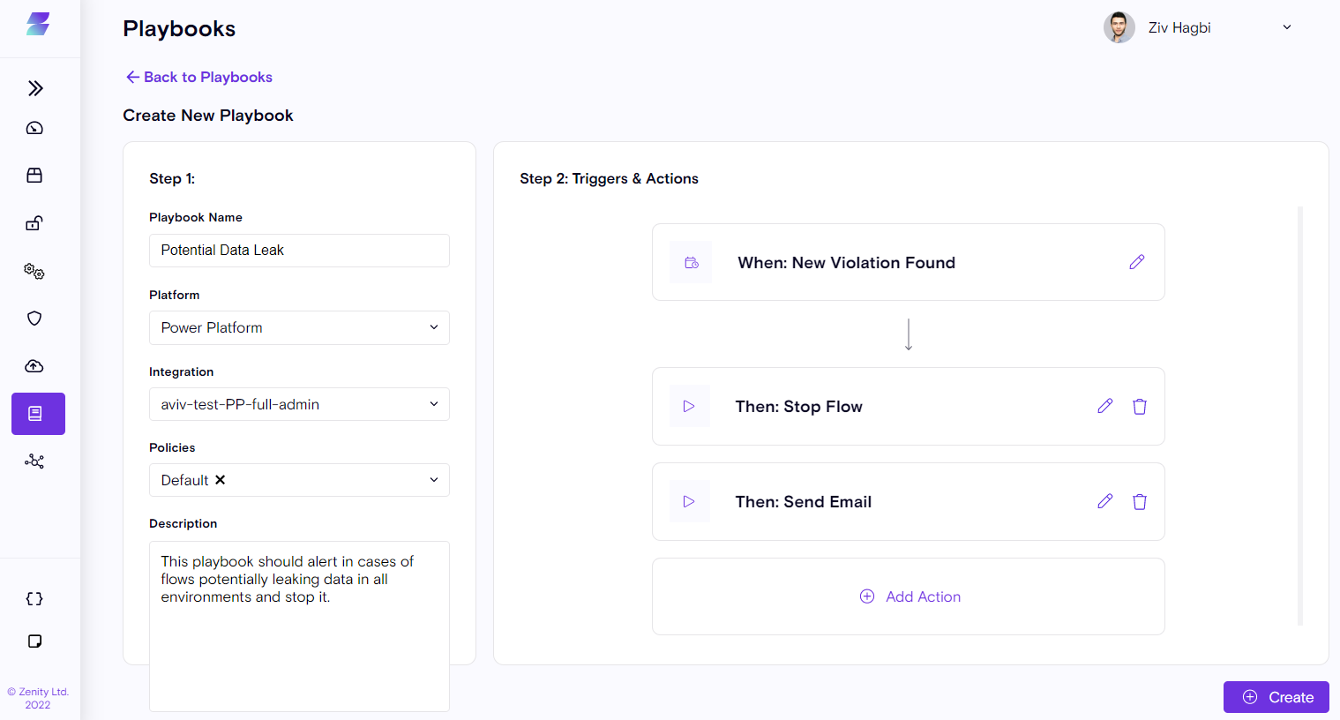Edit the Send Email action

pyautogui.click(x=1104, y=501)
